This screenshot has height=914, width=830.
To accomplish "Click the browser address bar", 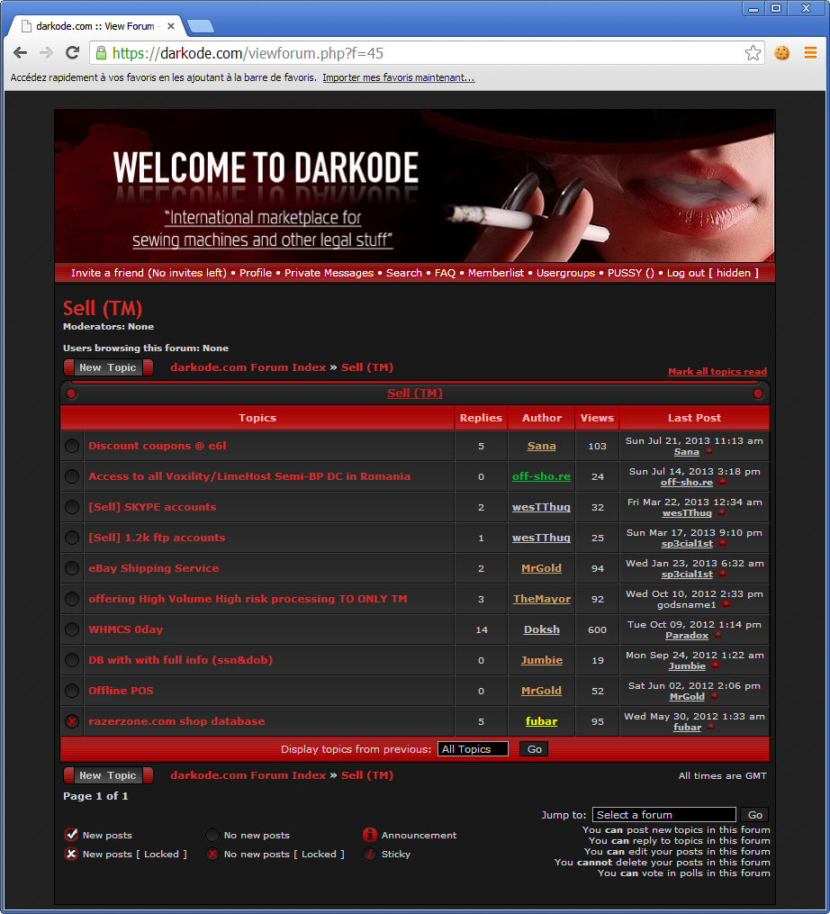I will point(423,53).
